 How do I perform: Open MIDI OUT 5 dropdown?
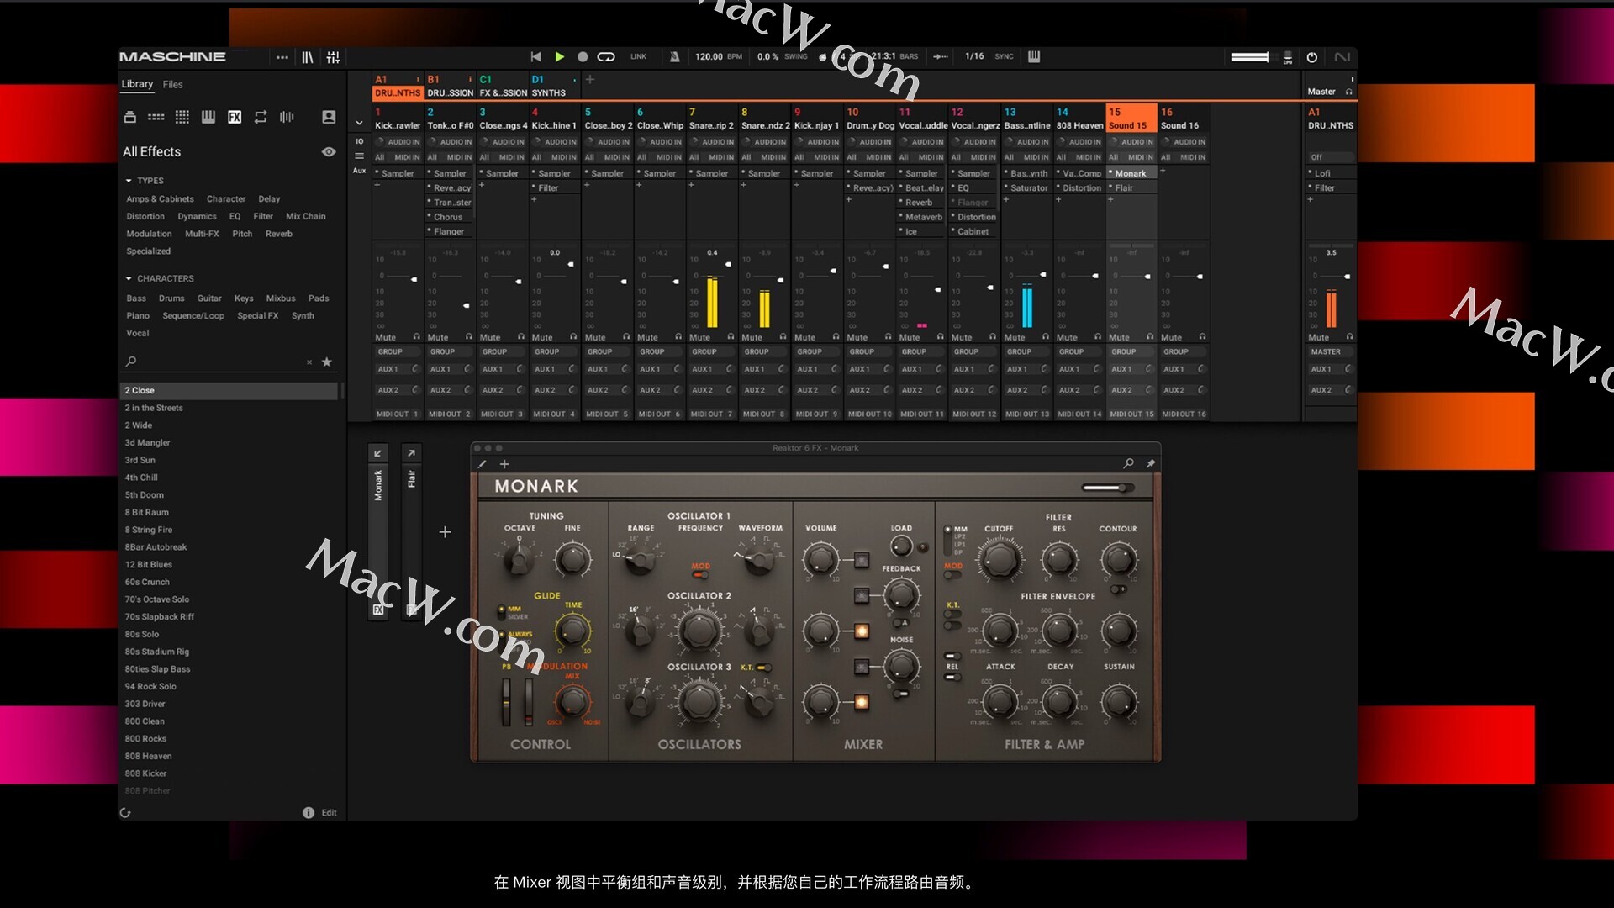coord(608,414)
